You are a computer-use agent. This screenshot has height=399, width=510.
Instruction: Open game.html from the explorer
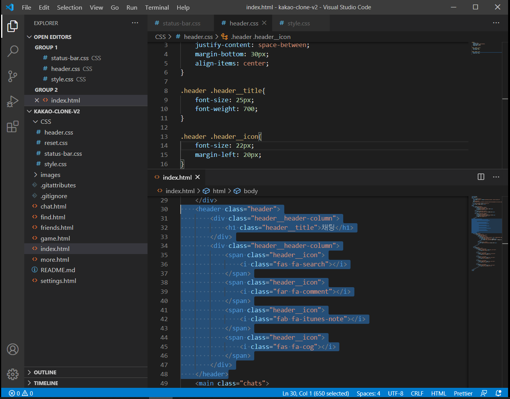pos(55,239)
